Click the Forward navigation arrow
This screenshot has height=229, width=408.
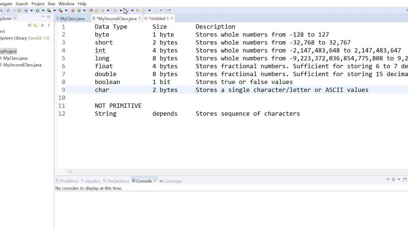click(155, 10)
